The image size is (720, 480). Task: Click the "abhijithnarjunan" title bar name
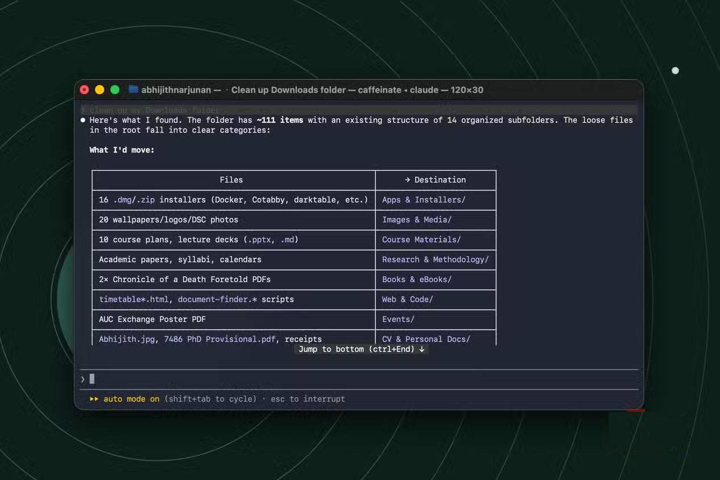[x=176, y=90]
